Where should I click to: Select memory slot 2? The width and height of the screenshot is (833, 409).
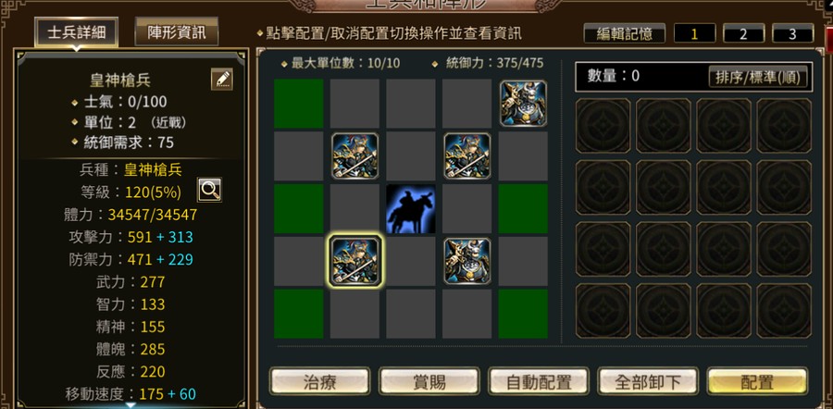pos(744,34)
